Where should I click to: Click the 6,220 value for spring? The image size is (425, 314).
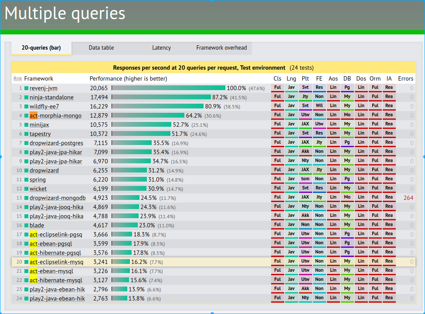coord(101,180)
